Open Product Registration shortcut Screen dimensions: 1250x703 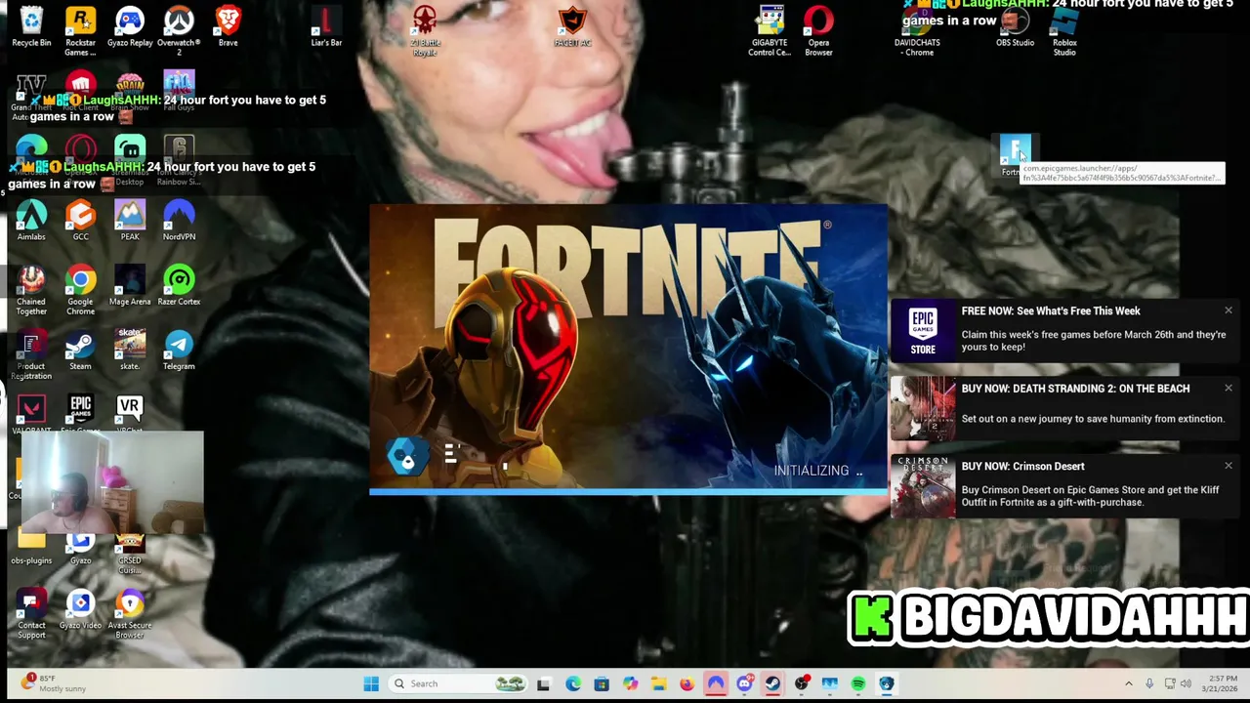(31, 355)
